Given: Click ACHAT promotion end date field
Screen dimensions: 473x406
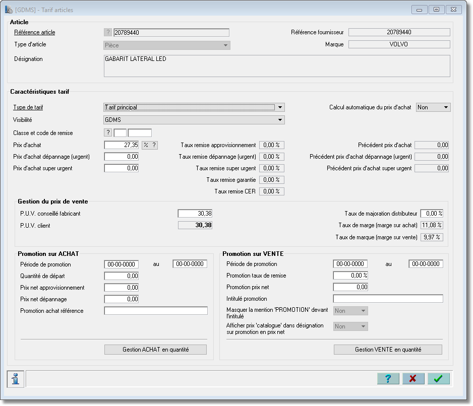Looking at the screenshot, I should pos(190,264).
